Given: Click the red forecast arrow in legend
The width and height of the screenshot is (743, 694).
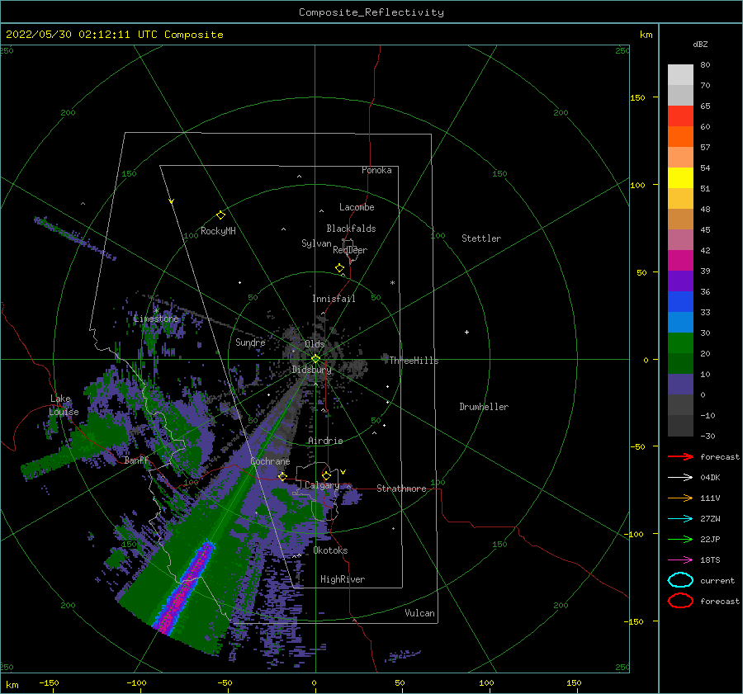Looking at the screenshot, I should click(680, 456).
